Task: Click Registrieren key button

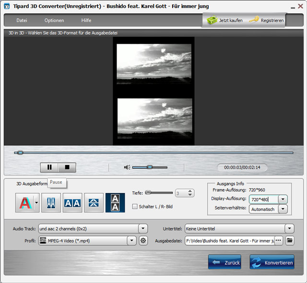Action: click(x=266, y=20)
